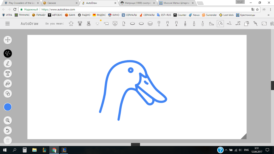Viewport: 274px width, 154px height.
Task: Click the horizontal scrollbar thumb below canvas
Action: click(x=135, y=144)
